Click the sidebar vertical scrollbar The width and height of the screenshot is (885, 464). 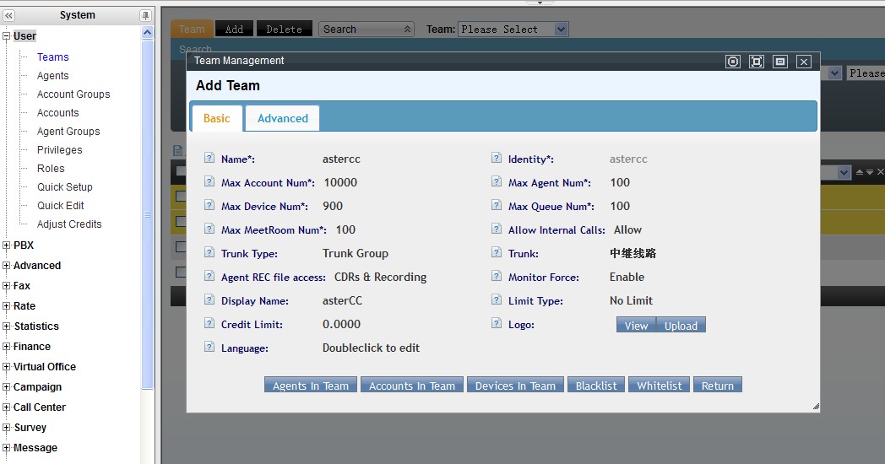(148, 211)
